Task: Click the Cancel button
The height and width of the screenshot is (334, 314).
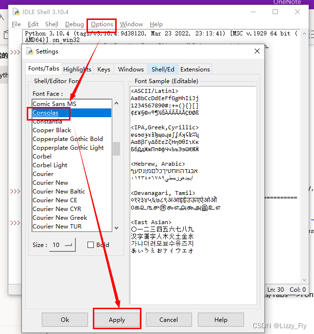Action: click(x=169, y=319)
